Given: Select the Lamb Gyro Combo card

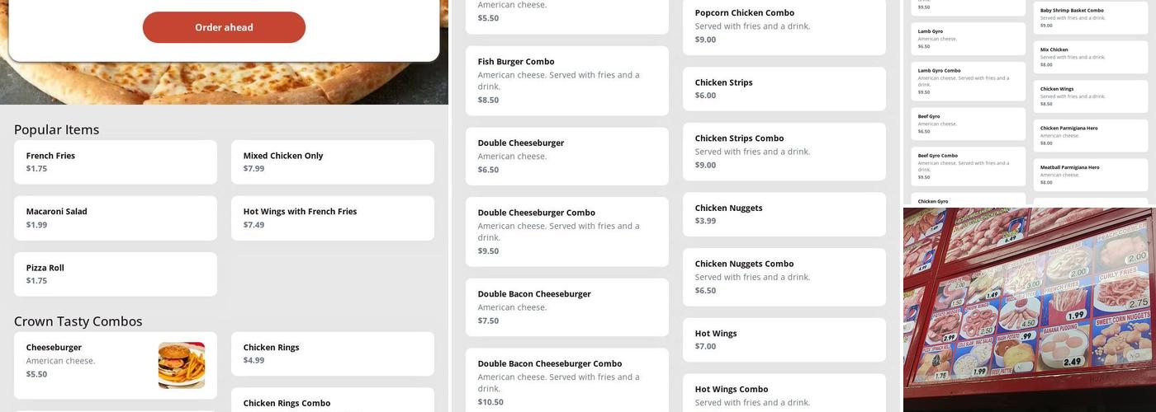Looking at the screenshot, I should tap(968, 81).
